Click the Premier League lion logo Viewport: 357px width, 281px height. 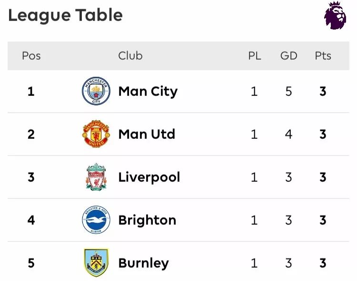(x=335, y=16)
